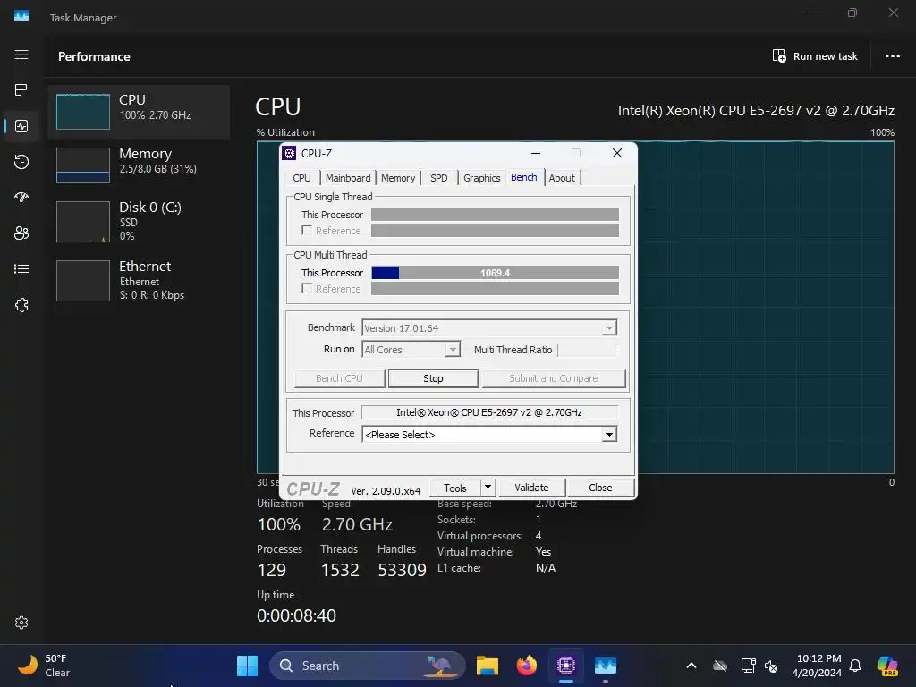Switch to the Graphics tab
The image size is (916, 687).
[481, 178]
